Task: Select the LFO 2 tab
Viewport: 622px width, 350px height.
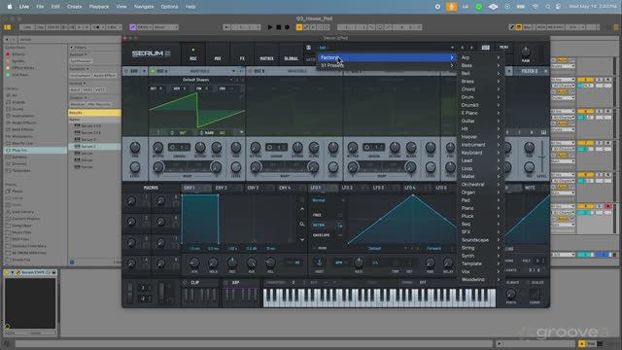Action: point(347,188)
